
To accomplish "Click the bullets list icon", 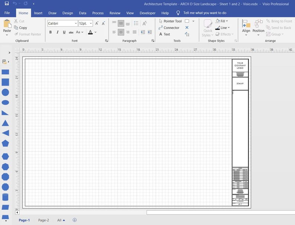I will (x=136, y=23).
